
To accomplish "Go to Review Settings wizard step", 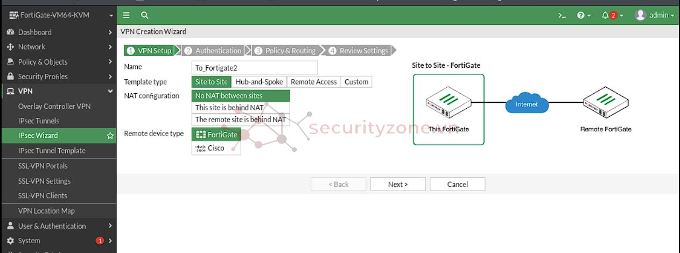I will [x=359, y=51].
